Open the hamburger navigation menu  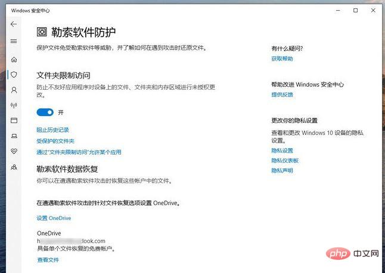coord(14,41)
